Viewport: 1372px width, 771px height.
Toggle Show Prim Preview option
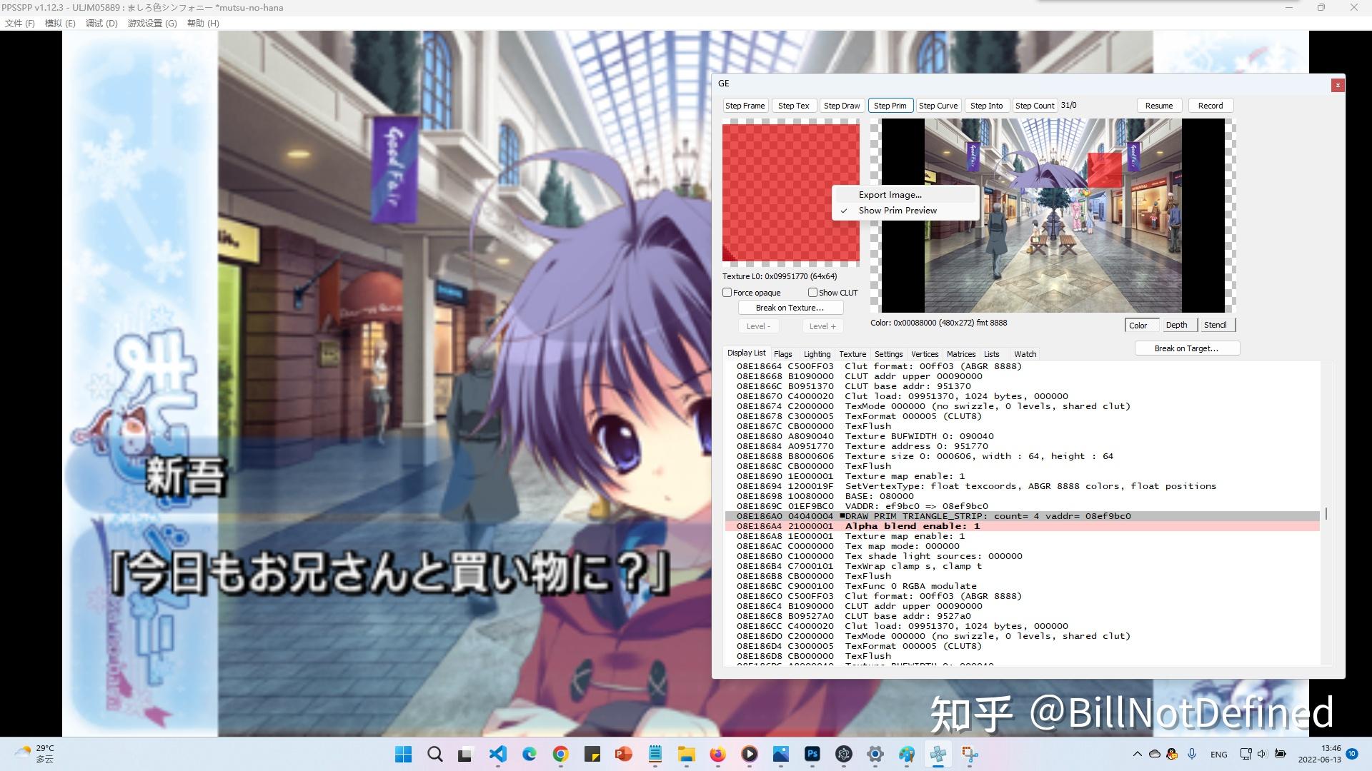click(x=898, y=211)
